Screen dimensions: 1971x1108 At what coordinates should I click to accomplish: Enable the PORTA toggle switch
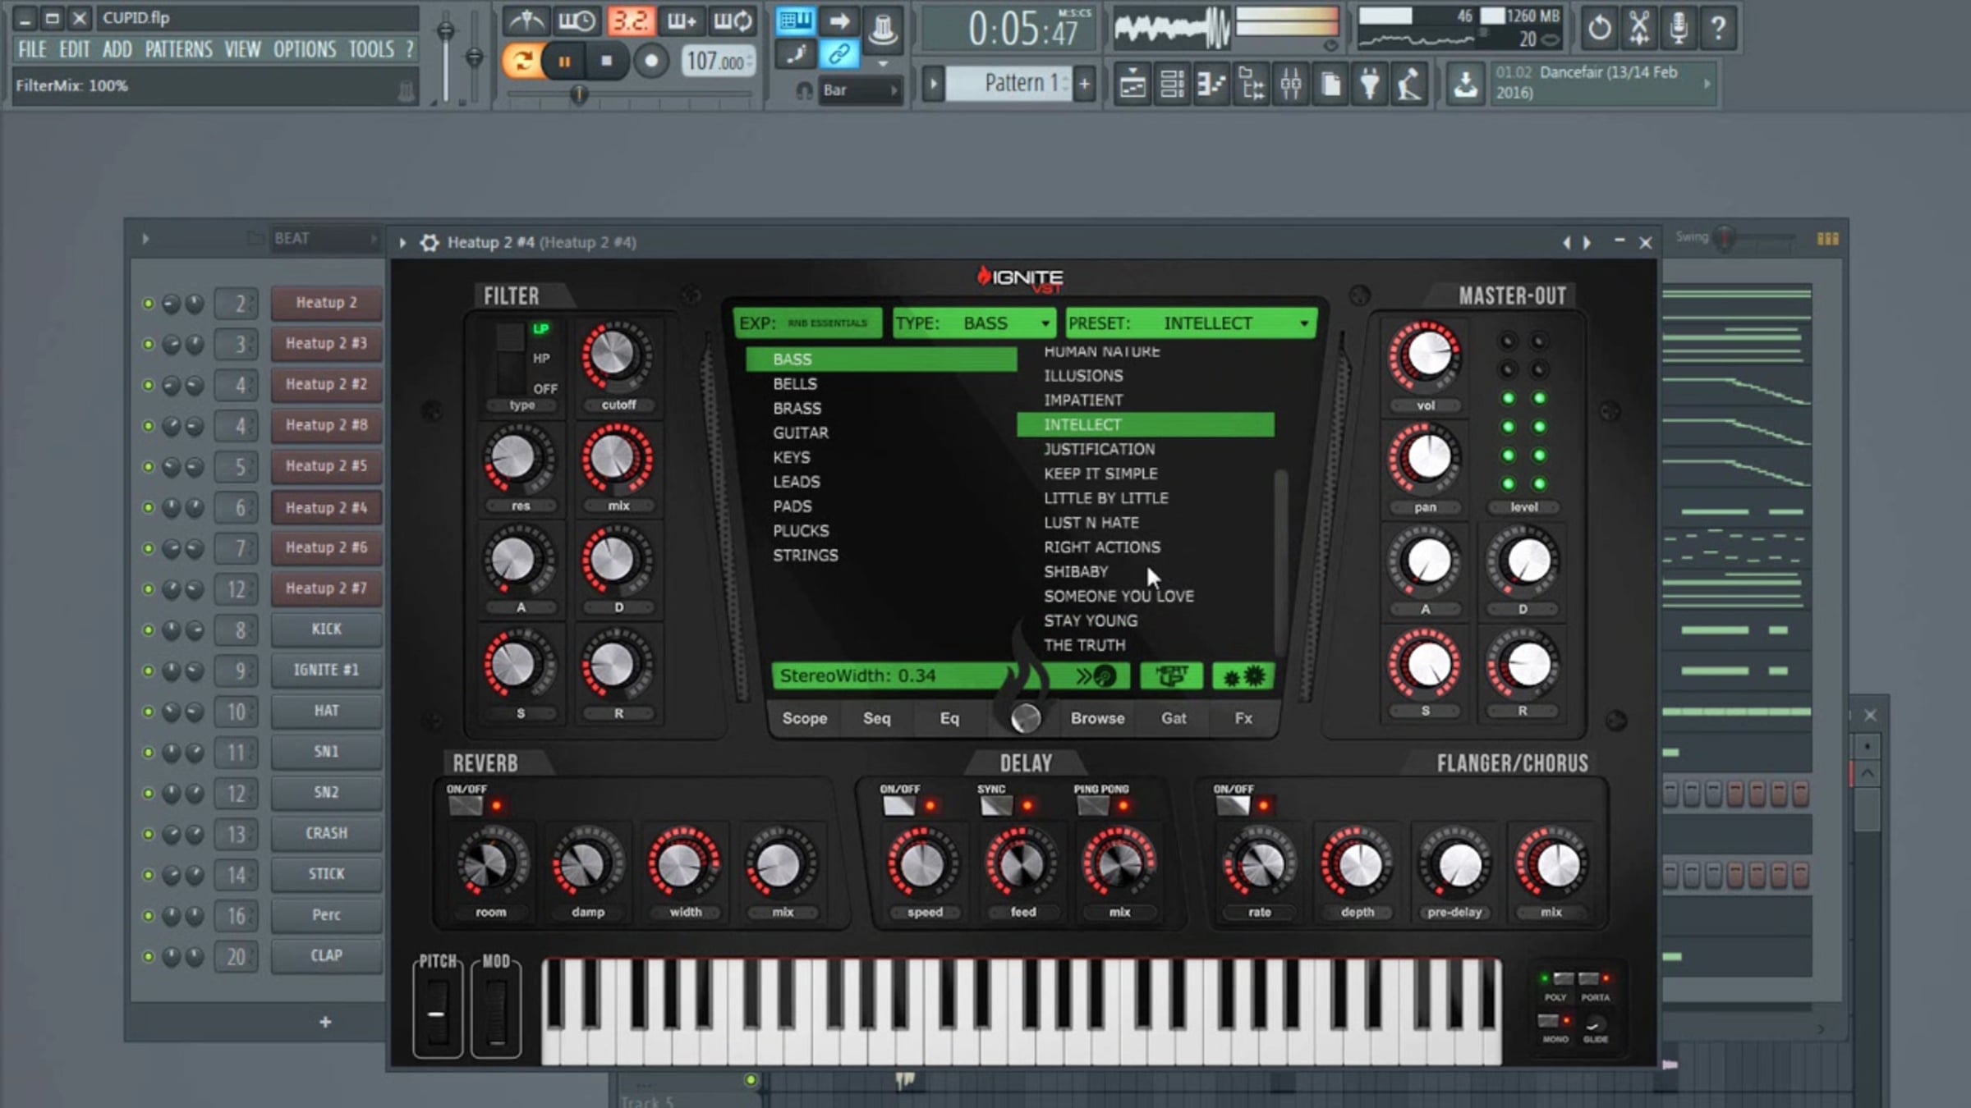[x=1588, y=978]
